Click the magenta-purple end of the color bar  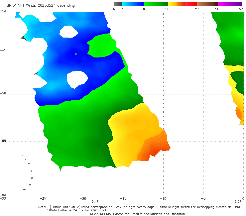[x=230, y=4]
